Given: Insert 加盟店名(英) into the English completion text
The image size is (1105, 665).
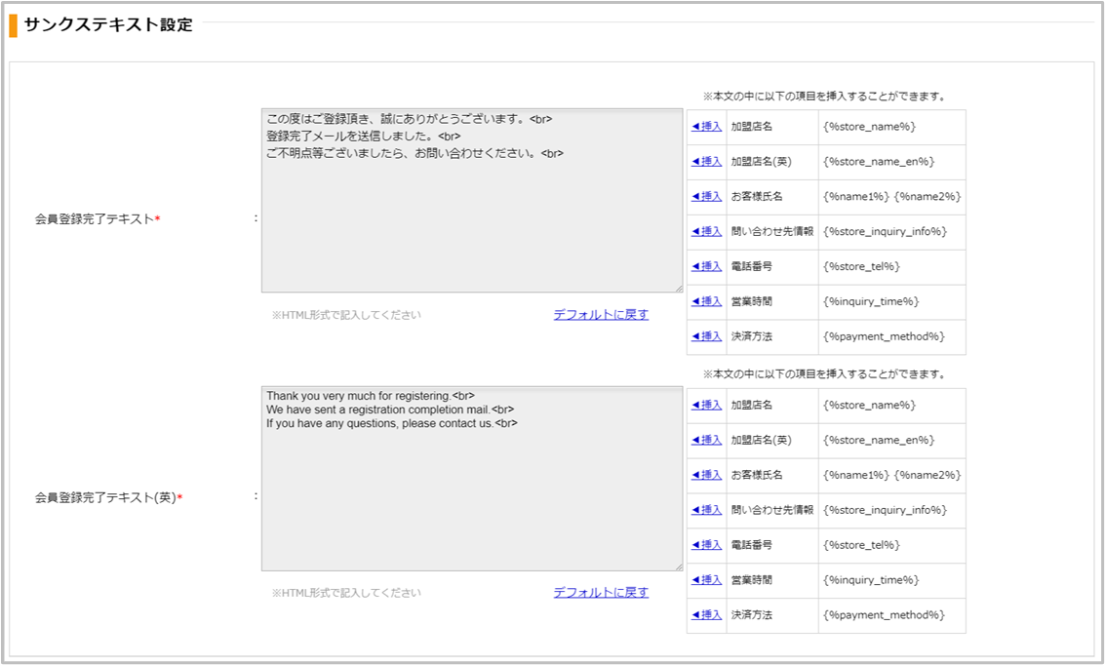Looking at the screenshot, I should (x=706, y=441).
